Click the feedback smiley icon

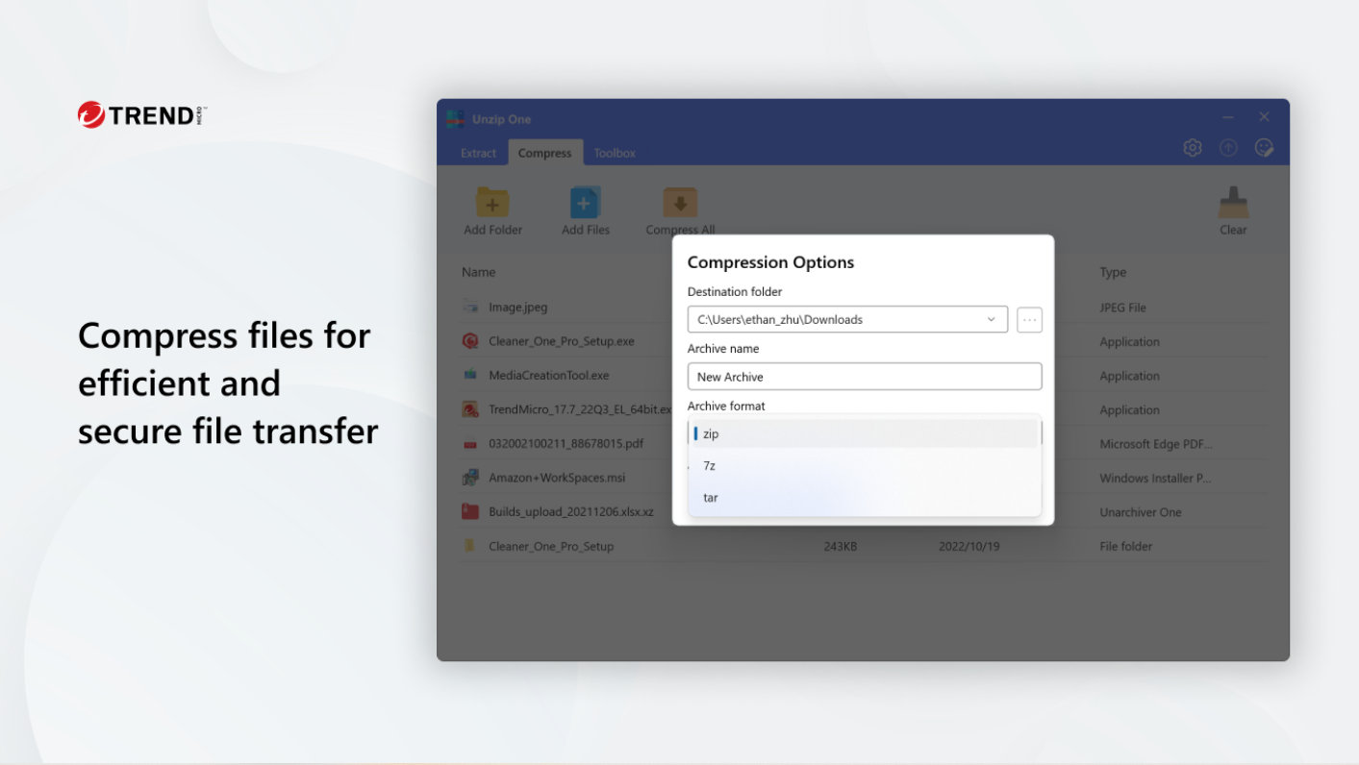pyautogui.click(x=1265, y=148)
